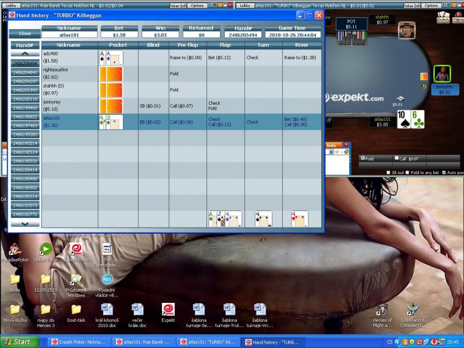
Task: Launch Průzkumník Windows shortcut
Action: pyautogui.click(x=76, y=286)
